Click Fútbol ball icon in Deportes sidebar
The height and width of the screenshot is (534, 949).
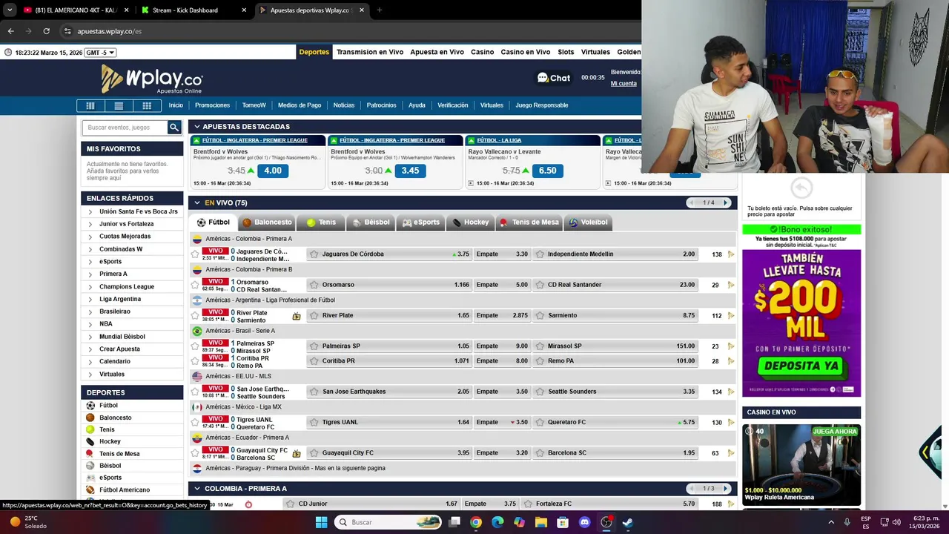click(90, 406)
